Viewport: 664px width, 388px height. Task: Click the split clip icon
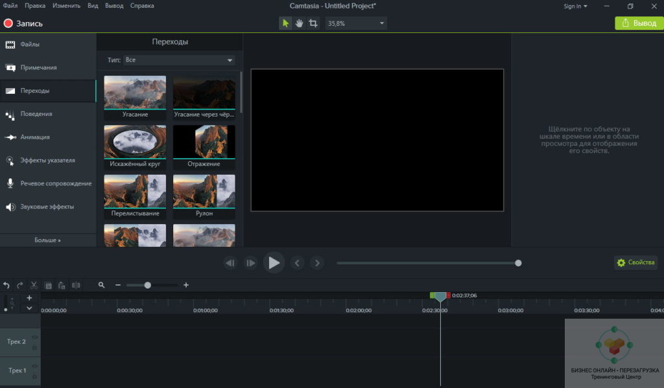77,285
